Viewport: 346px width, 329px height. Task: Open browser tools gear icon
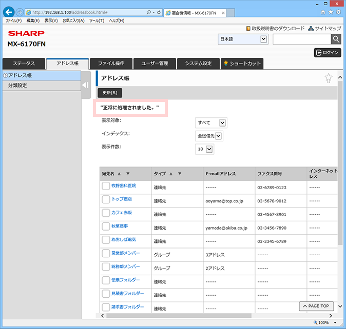(x=338, y=12)
